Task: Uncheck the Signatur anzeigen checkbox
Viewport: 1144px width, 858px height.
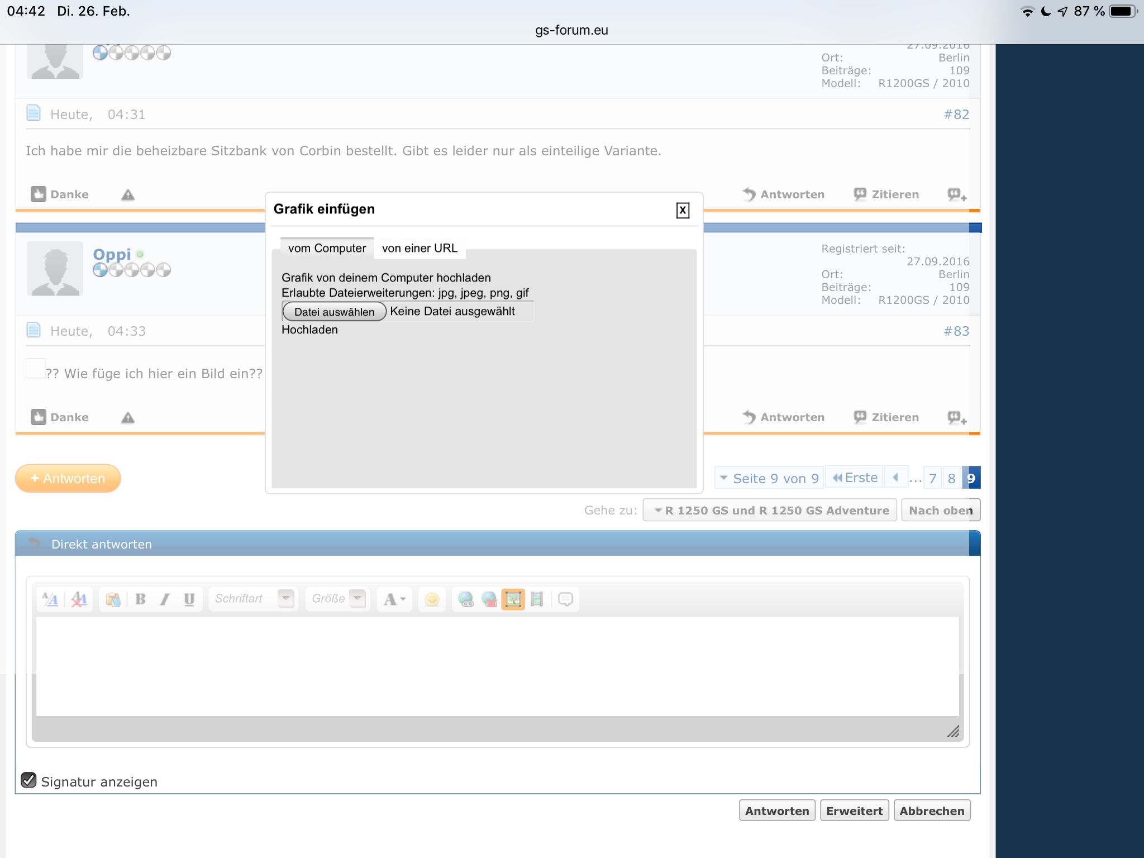Action: [28, 780]
